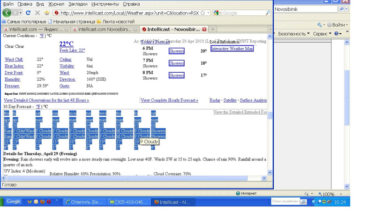Click View Detailed Observations last 48 Hours
The height and width of the screenshot is (212, 375).
pyautogui.click(x=46, y=100)
